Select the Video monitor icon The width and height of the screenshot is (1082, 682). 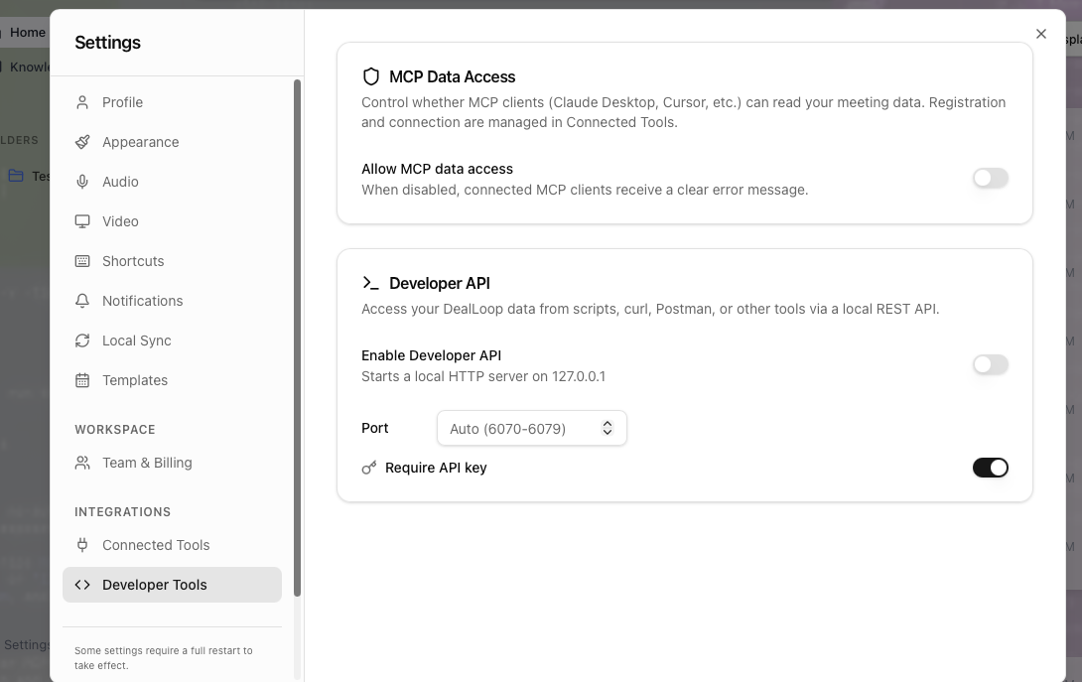tap(82, 220)
